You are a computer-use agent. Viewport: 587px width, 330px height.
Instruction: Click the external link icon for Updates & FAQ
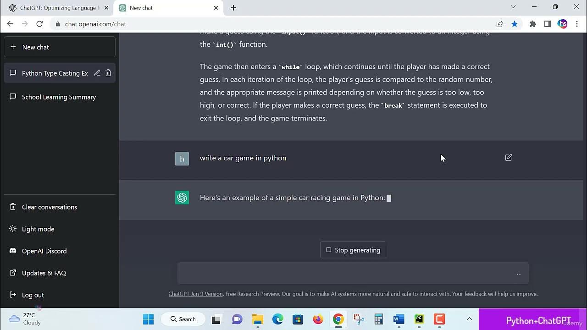tap(13, 273)
